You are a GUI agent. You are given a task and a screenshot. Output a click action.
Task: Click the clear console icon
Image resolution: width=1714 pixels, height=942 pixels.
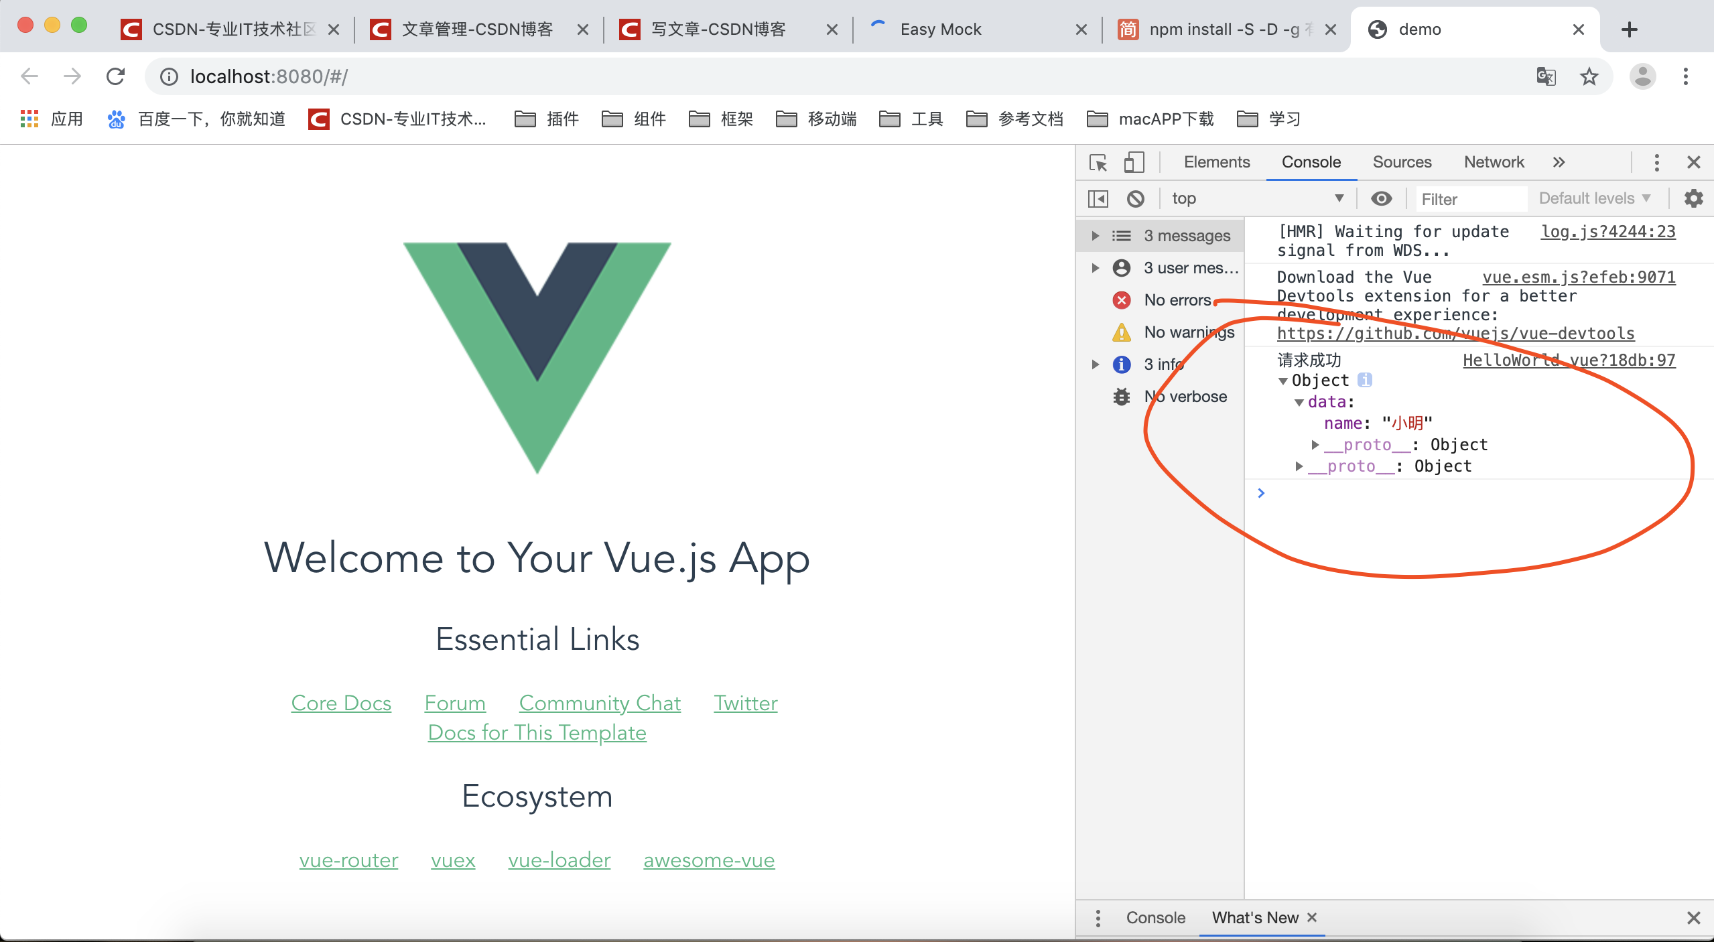point(1135,198)
